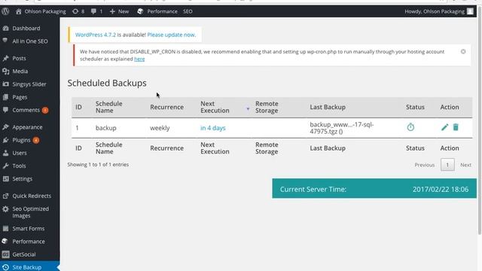Click the user avatar in admin bar
Image resolution: width=482 pixels, height=271 pixels.
[470, 11]
